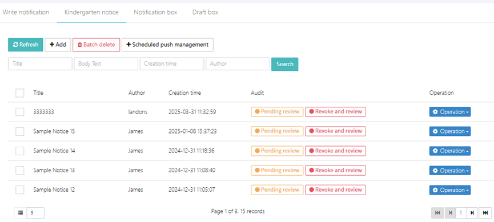Click timestamp 2025-01-08 15:37:23
Viewport: 494px width, 222px height.
(x=192, y=131)
